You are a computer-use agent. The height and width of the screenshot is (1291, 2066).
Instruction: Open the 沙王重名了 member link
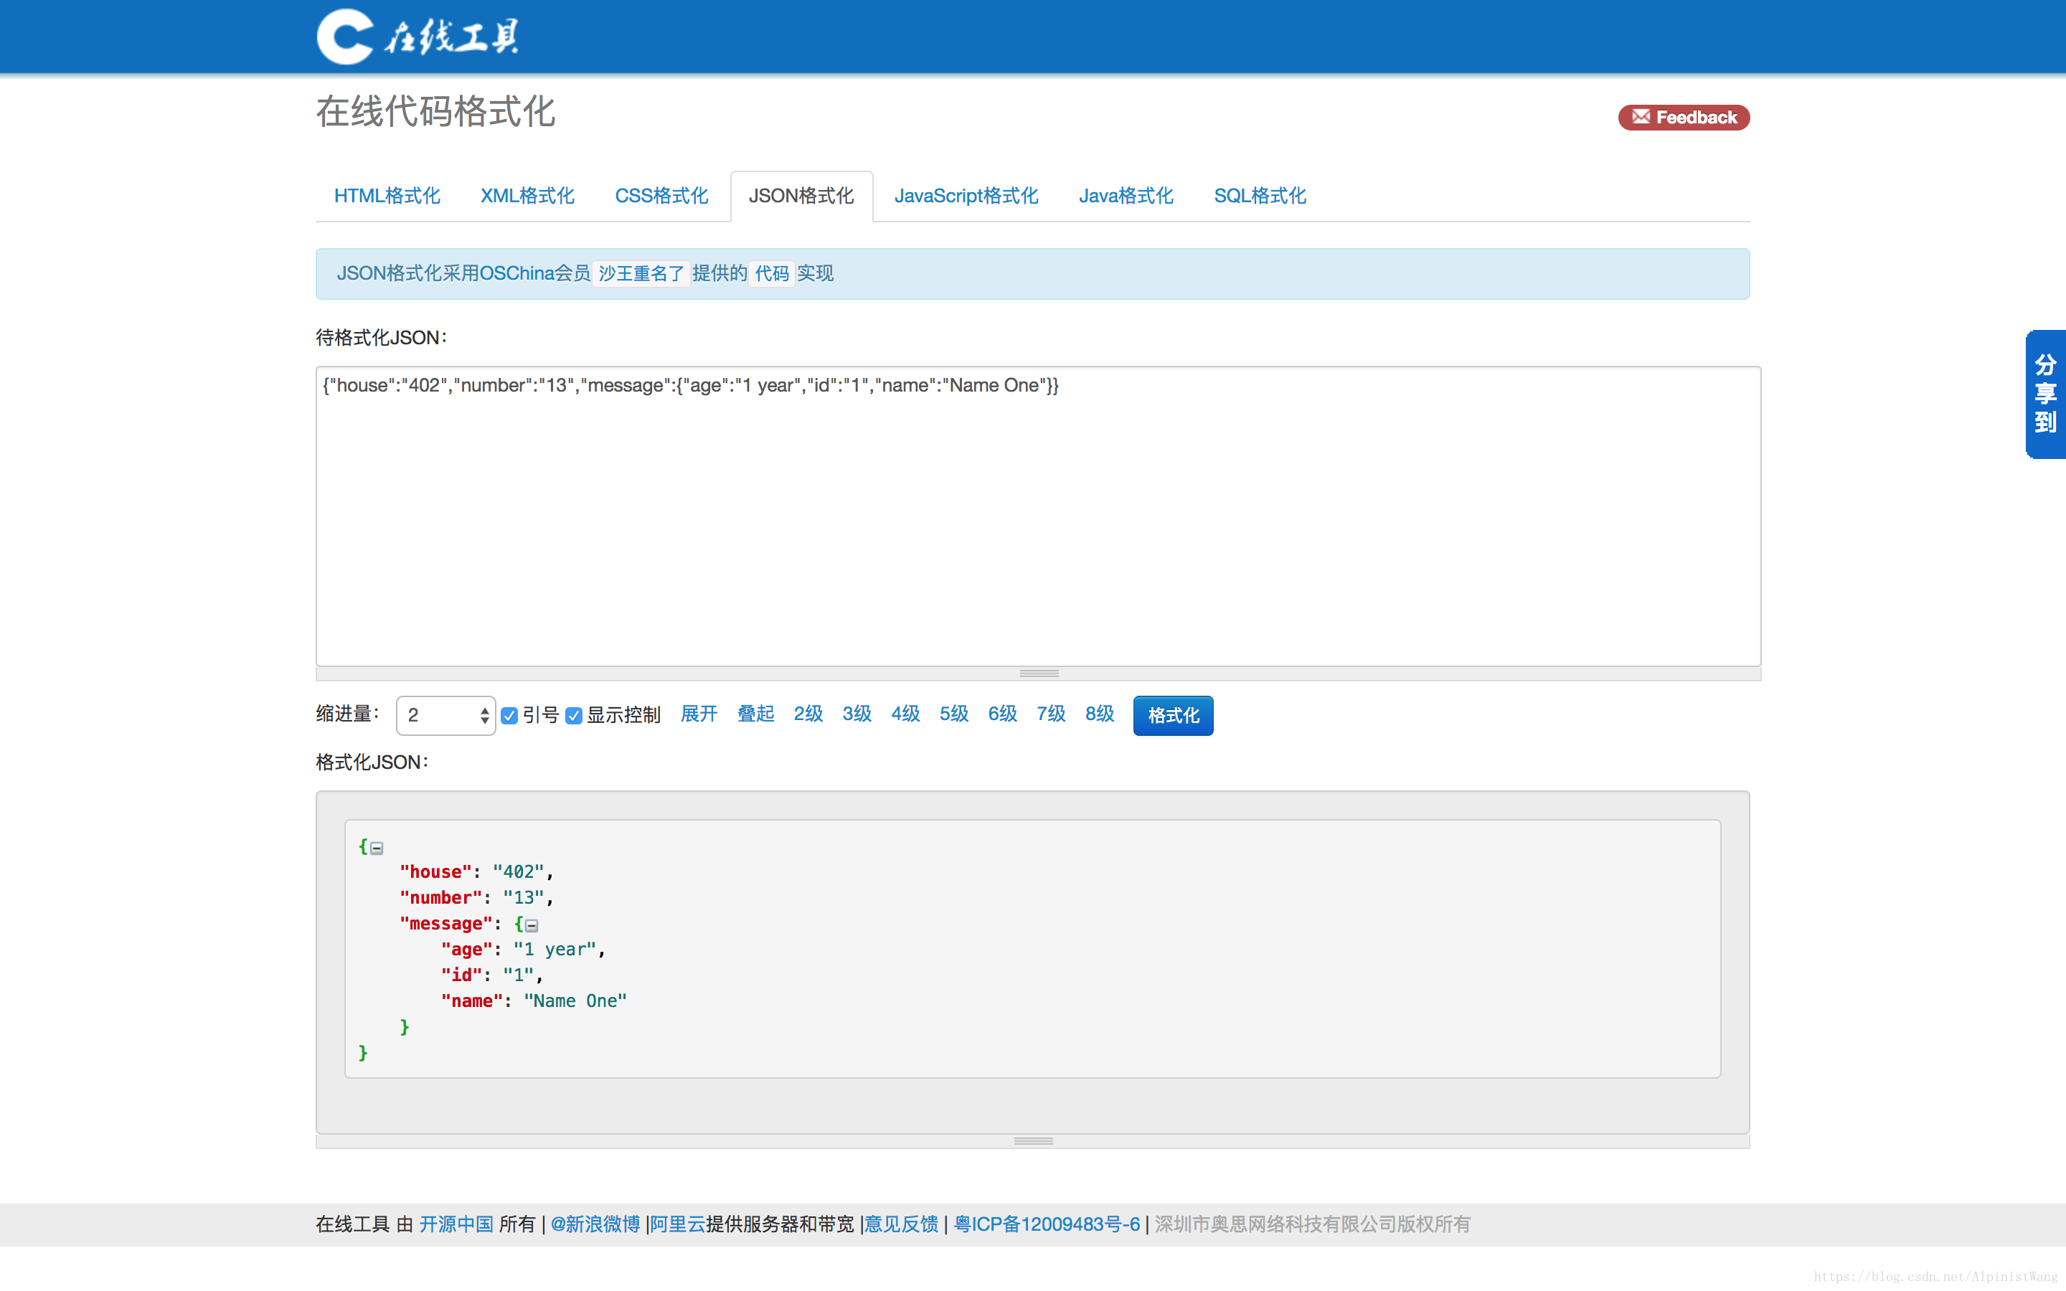tap(641, 273)
